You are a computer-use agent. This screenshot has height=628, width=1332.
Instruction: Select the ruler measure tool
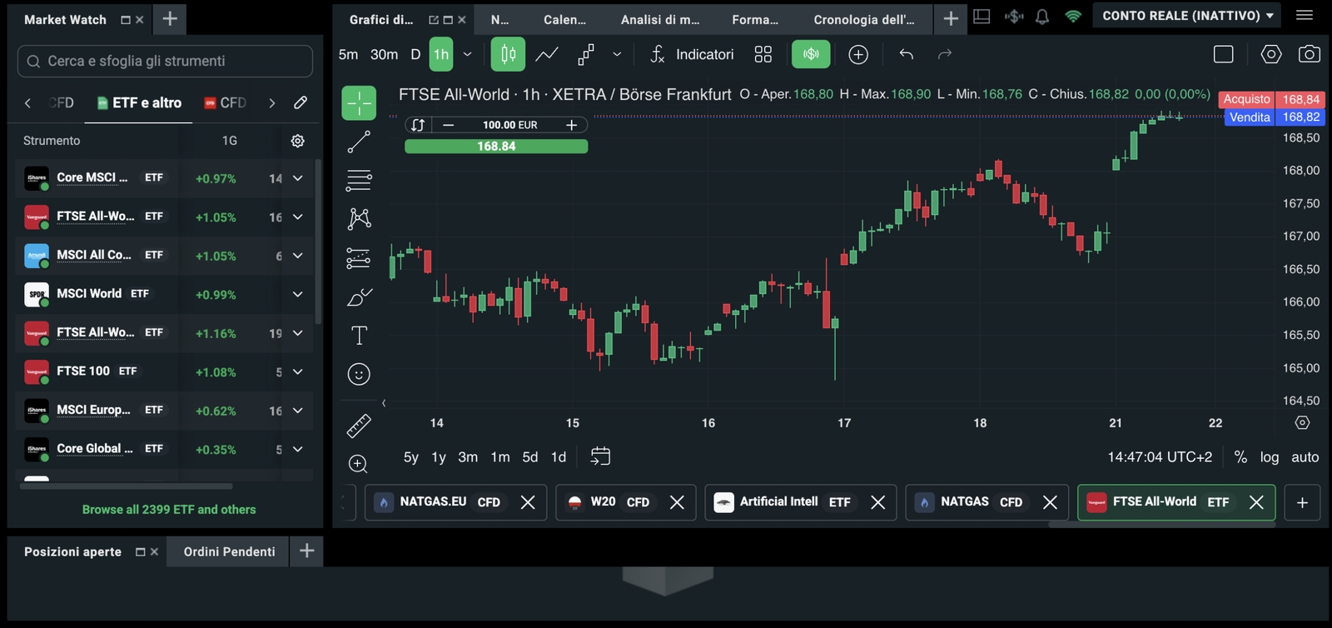359,426
